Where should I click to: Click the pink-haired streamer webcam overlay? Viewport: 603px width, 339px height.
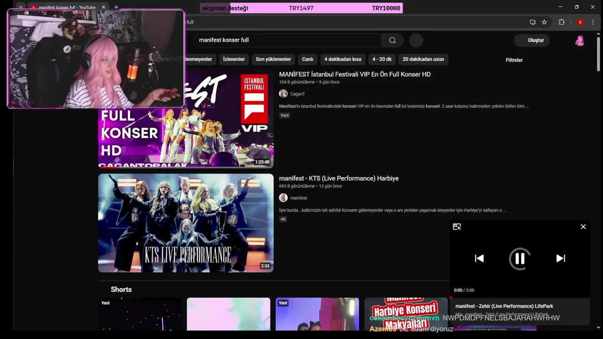pyautogui.click(x=96, y=59)
